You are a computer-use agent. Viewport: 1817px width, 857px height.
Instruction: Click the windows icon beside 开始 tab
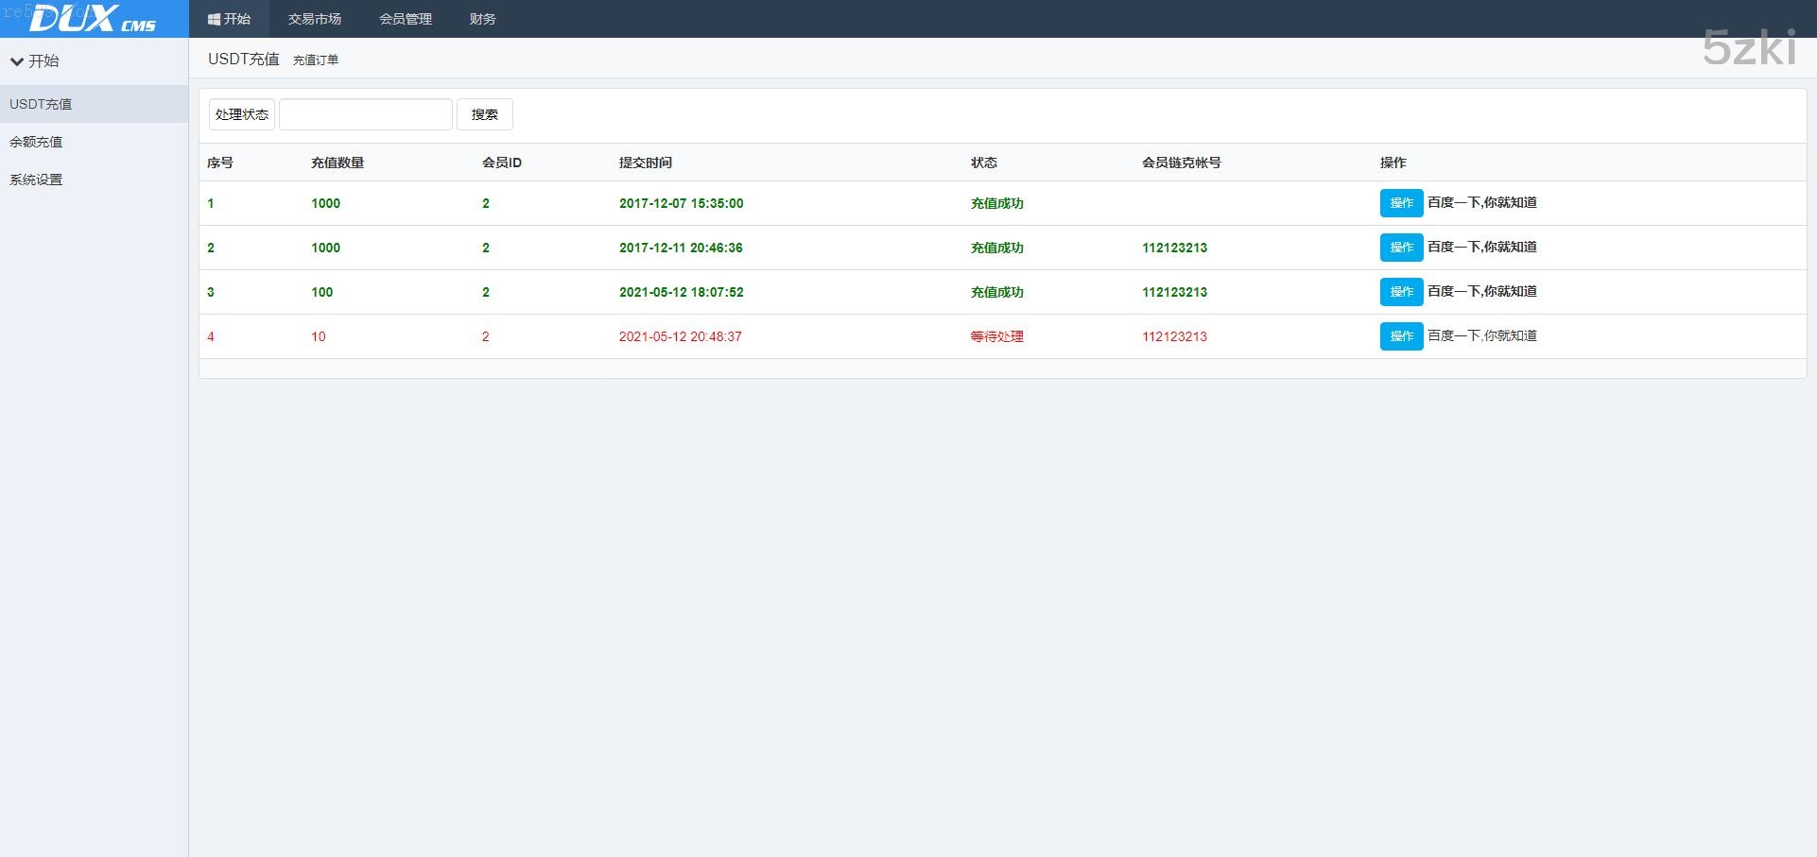pyautogui.click(x=214, y=19)
